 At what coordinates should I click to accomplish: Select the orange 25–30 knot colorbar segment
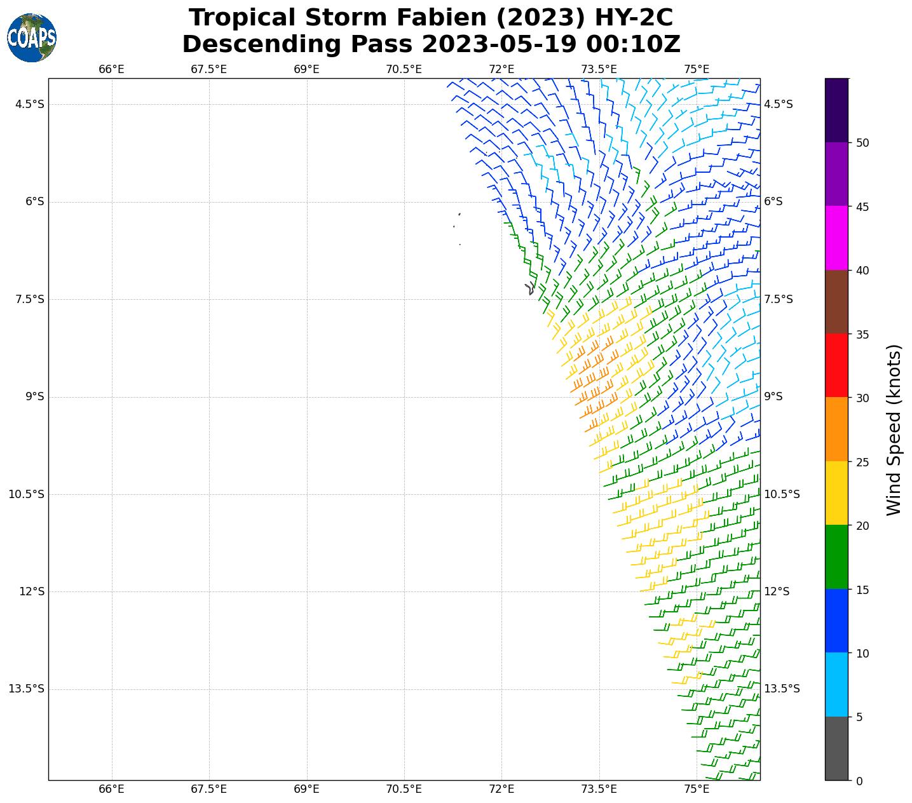836,429
